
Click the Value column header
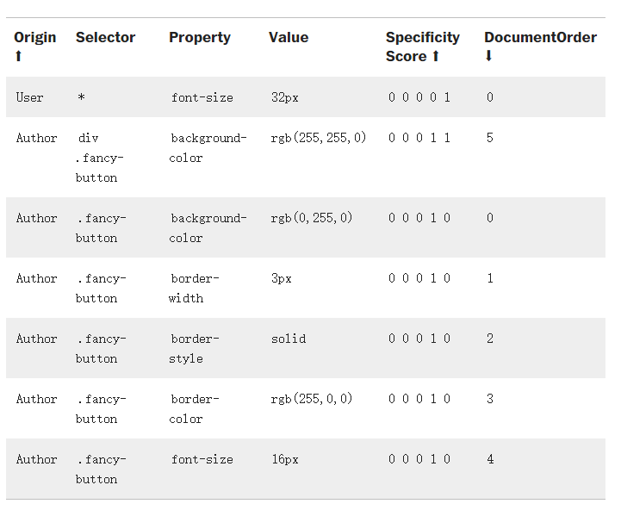tap(289, 37)
